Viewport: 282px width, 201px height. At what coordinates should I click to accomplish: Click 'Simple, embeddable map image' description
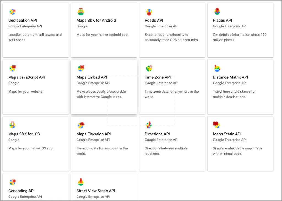tap(237, 151)
